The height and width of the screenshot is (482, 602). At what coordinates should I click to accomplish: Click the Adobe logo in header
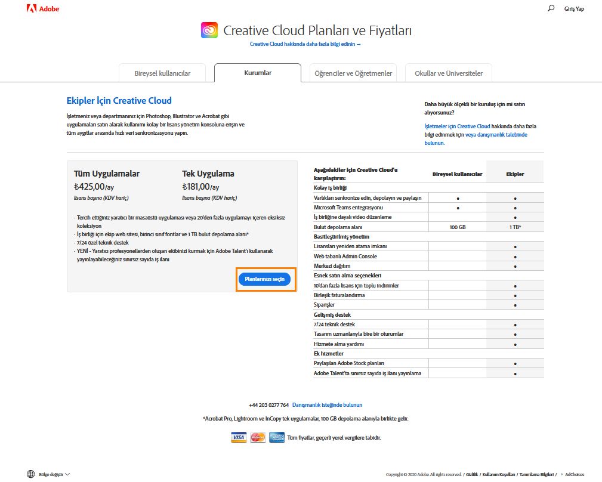point(43,8)
